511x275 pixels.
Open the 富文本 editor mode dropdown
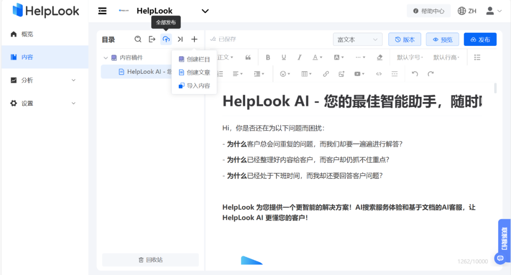357,39
